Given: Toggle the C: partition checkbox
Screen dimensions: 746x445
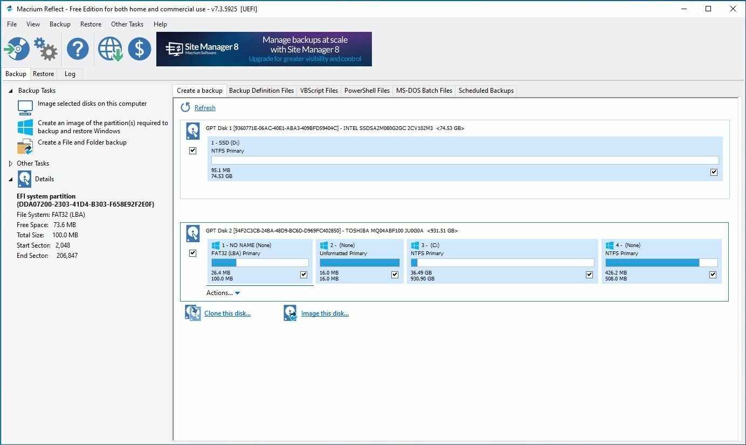Looking at the screenshot, I should tap(589, 275).
